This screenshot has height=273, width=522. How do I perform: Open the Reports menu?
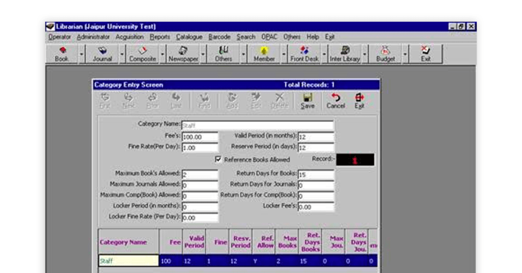(160, 37)
